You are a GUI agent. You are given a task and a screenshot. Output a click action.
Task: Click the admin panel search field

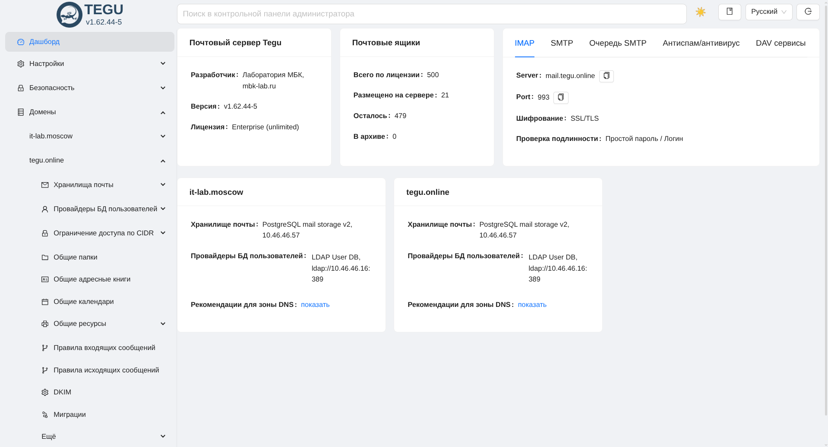point(431,14)
